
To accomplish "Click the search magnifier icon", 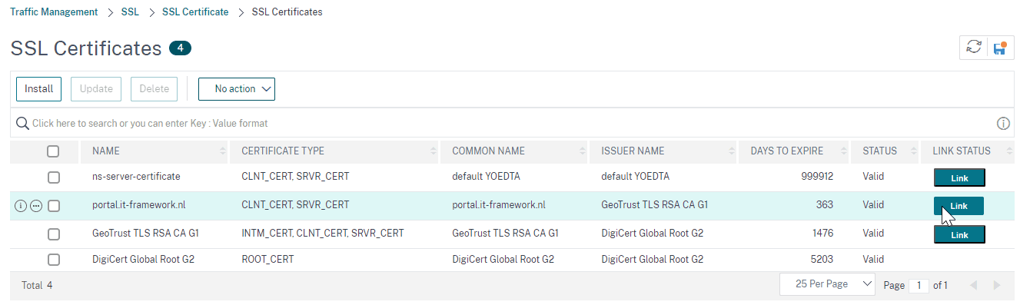I will click(x=23, y=123).
